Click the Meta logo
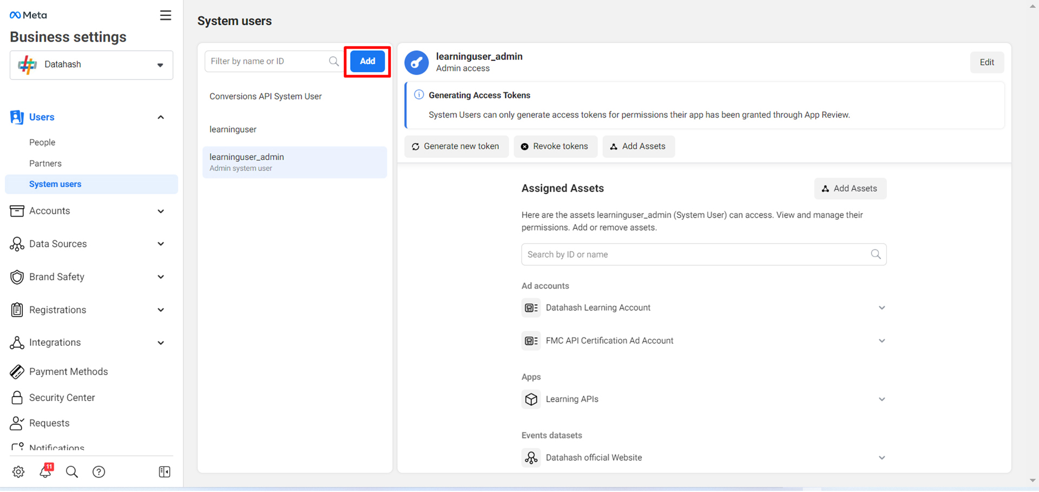Viewport: 1039px width, 492px height. coord(28,15)
